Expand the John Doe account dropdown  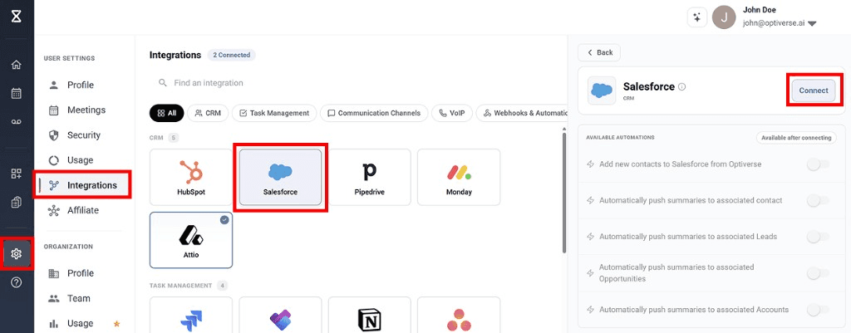pyautogui.click(x=812, y=24)
